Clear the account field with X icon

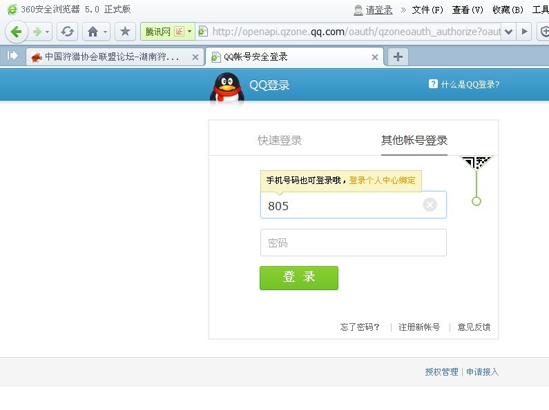click(x=430, y=205)
